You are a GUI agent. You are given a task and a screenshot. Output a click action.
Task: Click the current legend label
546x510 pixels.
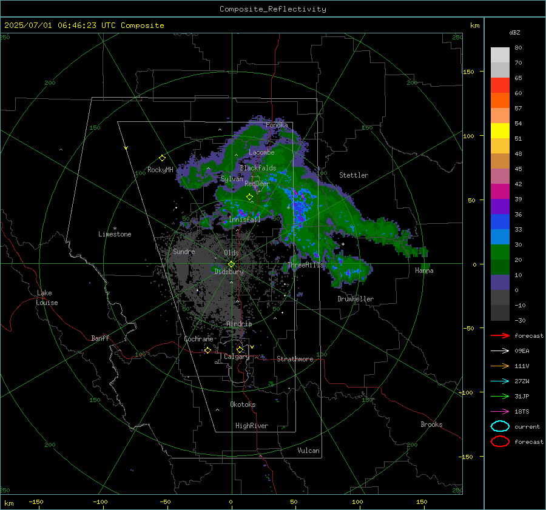pyautogui.click(x=527, y=427)
